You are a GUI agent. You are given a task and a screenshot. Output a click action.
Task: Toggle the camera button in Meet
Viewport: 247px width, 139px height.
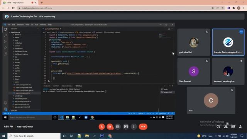tap(110, 127)
